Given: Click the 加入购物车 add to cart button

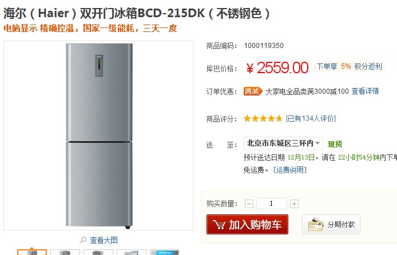Looking at the screenshot, I should click(247, 225).
